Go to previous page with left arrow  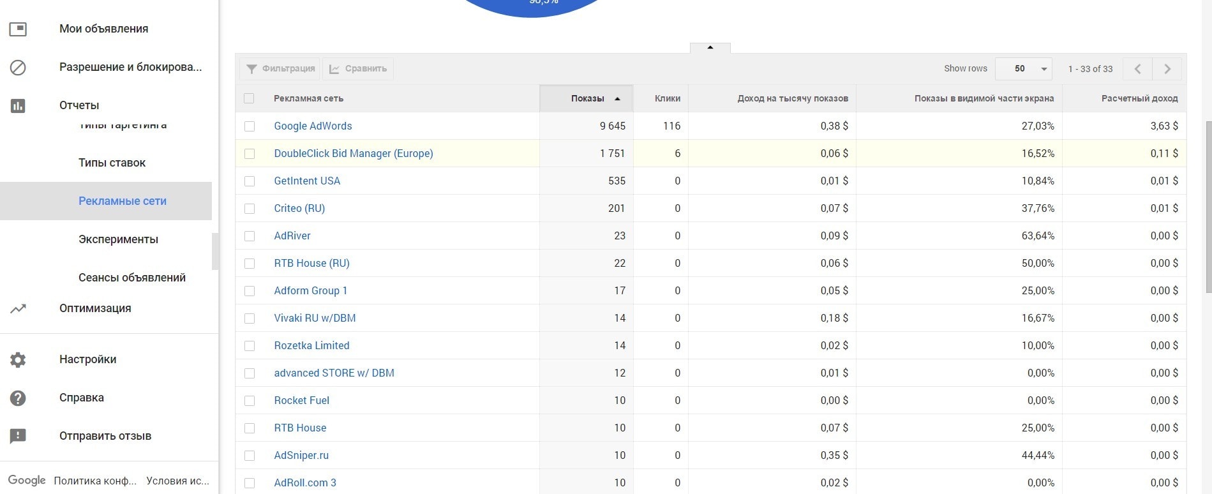(1137, 69)
